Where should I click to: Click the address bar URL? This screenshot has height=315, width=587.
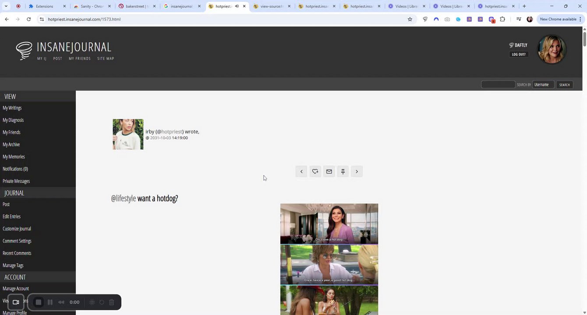click(x=84, y=19)
